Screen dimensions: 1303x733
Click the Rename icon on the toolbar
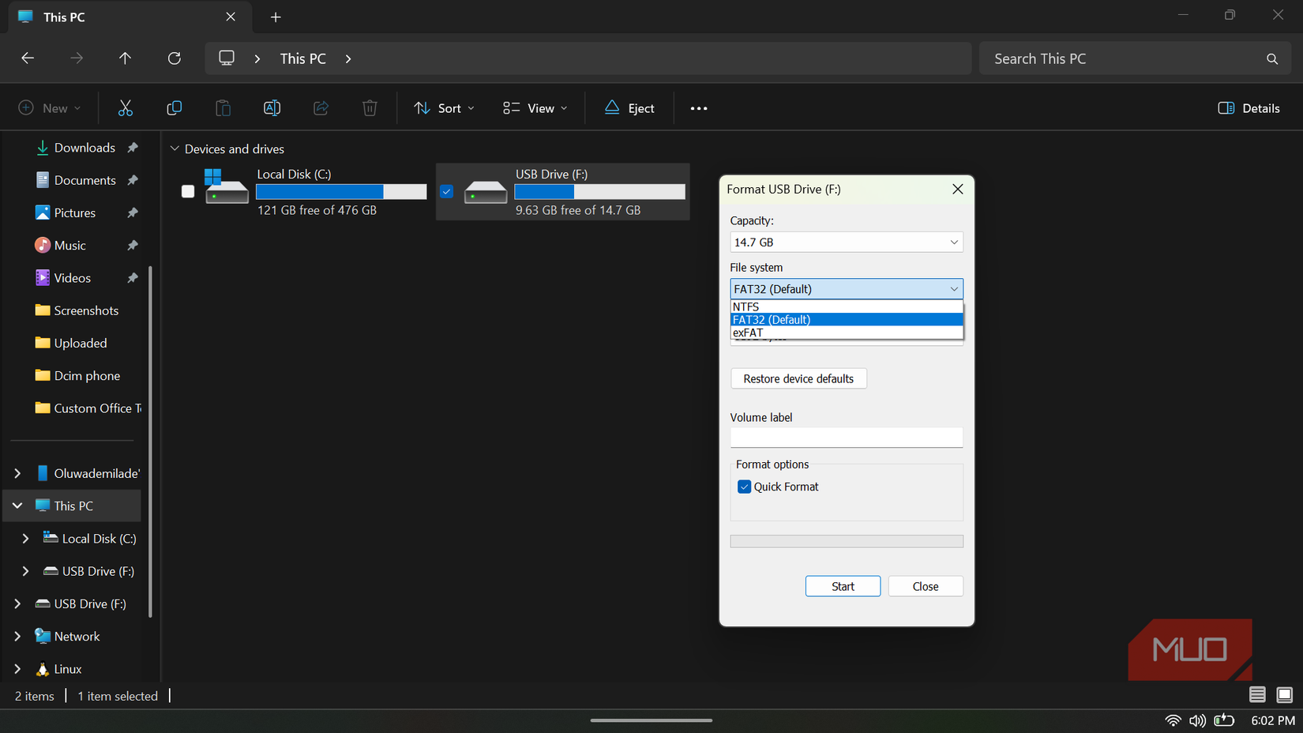coord(272,107)
